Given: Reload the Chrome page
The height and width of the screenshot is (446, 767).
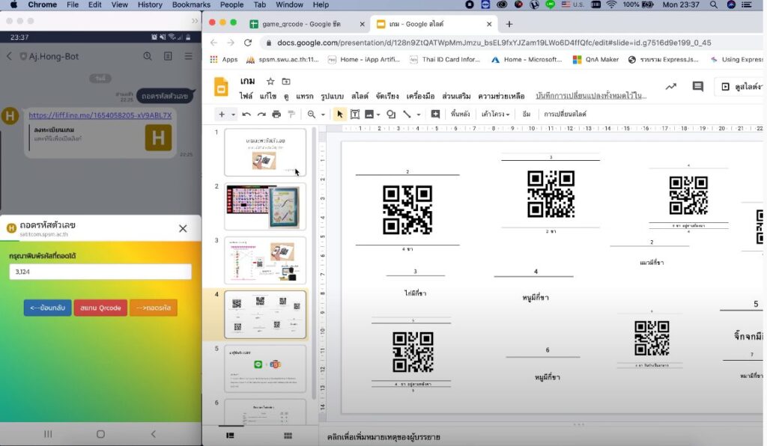Looking at the screenshot, I should [x=247, y=43].
